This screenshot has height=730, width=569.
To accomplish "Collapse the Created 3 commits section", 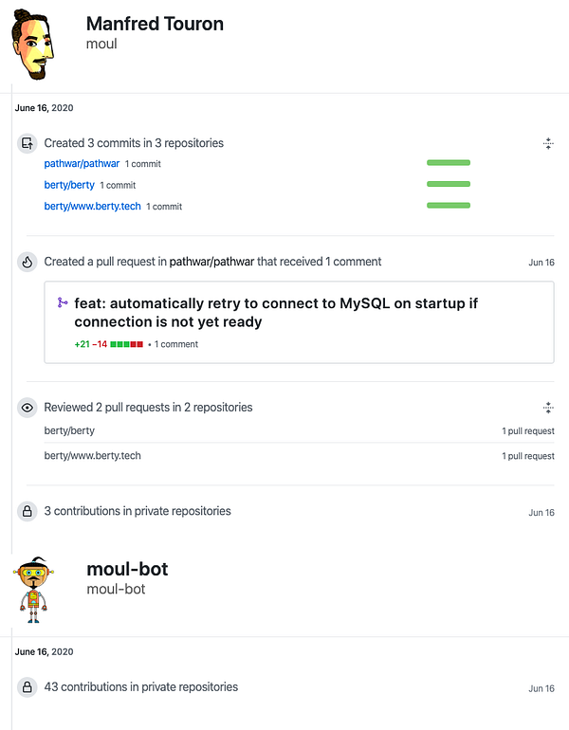I will (x=547, y=144).
